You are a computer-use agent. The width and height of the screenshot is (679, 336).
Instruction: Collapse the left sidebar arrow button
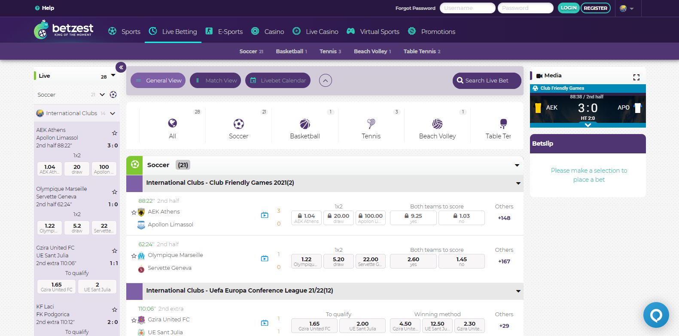(121, 67)
